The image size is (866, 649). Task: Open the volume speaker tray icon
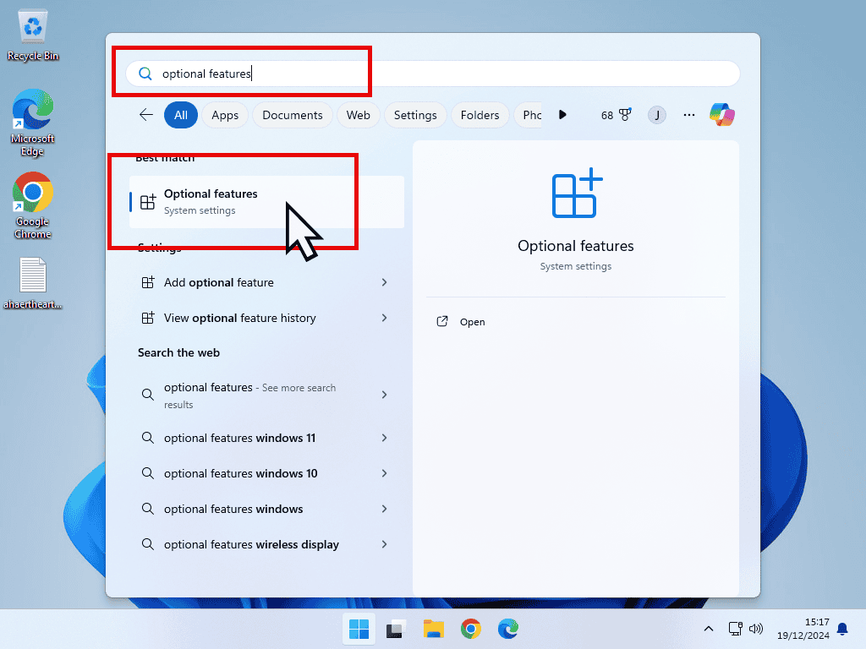pos(756,629)
